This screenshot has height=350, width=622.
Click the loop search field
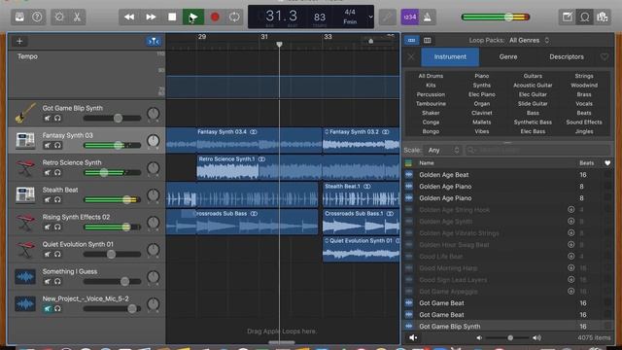537,150
